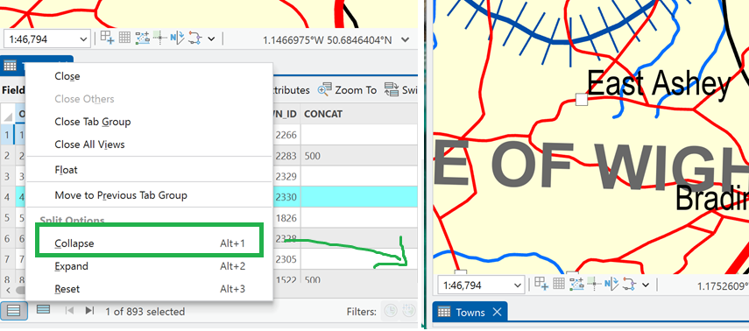Switch to the Towns table tab
The width and height of the screenshot is (749, 331).
(x=470, y=313)
